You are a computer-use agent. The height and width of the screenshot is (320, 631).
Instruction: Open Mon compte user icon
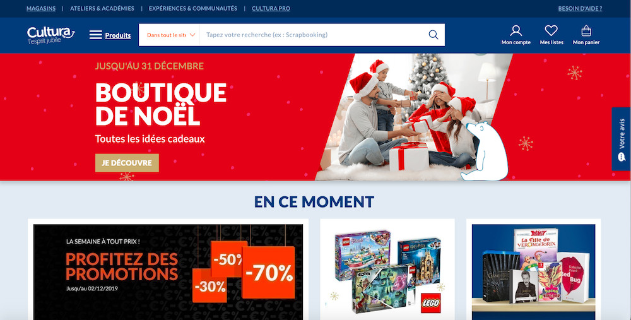point(516,30)
